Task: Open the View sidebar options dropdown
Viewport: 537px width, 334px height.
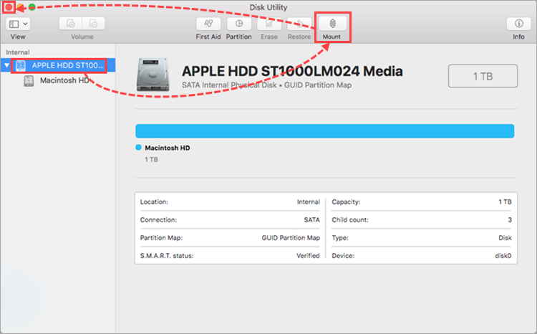Action: click(18, 24)
